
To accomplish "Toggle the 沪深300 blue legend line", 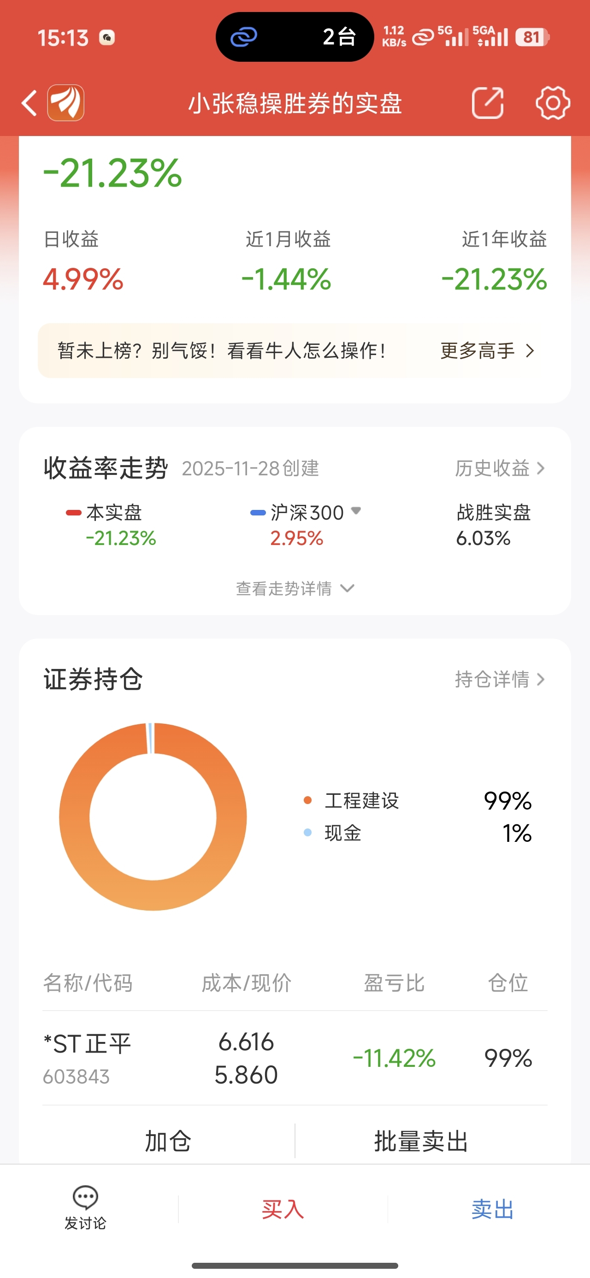I will pyautogui.click(x=258, y=513).
